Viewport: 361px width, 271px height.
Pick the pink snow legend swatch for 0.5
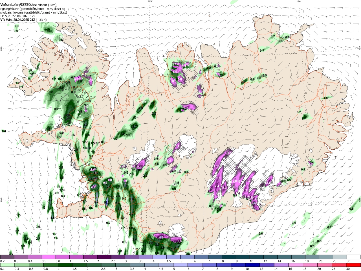49,257
